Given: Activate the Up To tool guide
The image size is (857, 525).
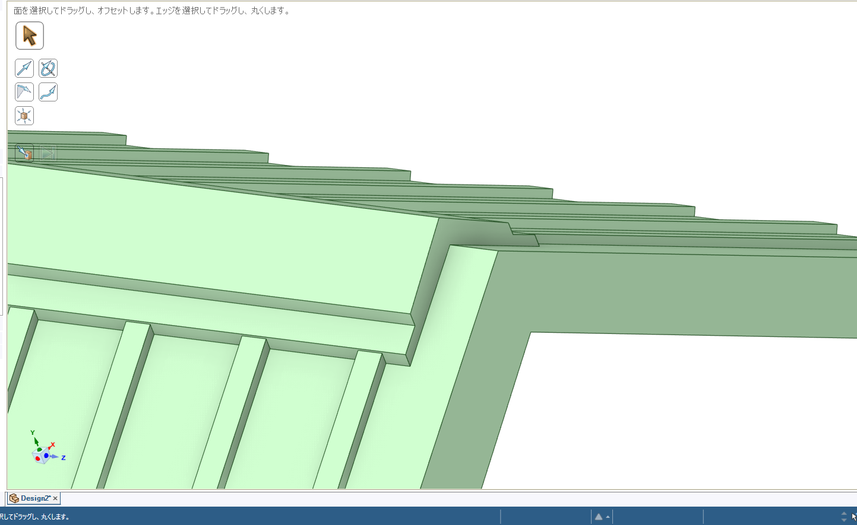Looking at the screenshot, I should point(24,153).
